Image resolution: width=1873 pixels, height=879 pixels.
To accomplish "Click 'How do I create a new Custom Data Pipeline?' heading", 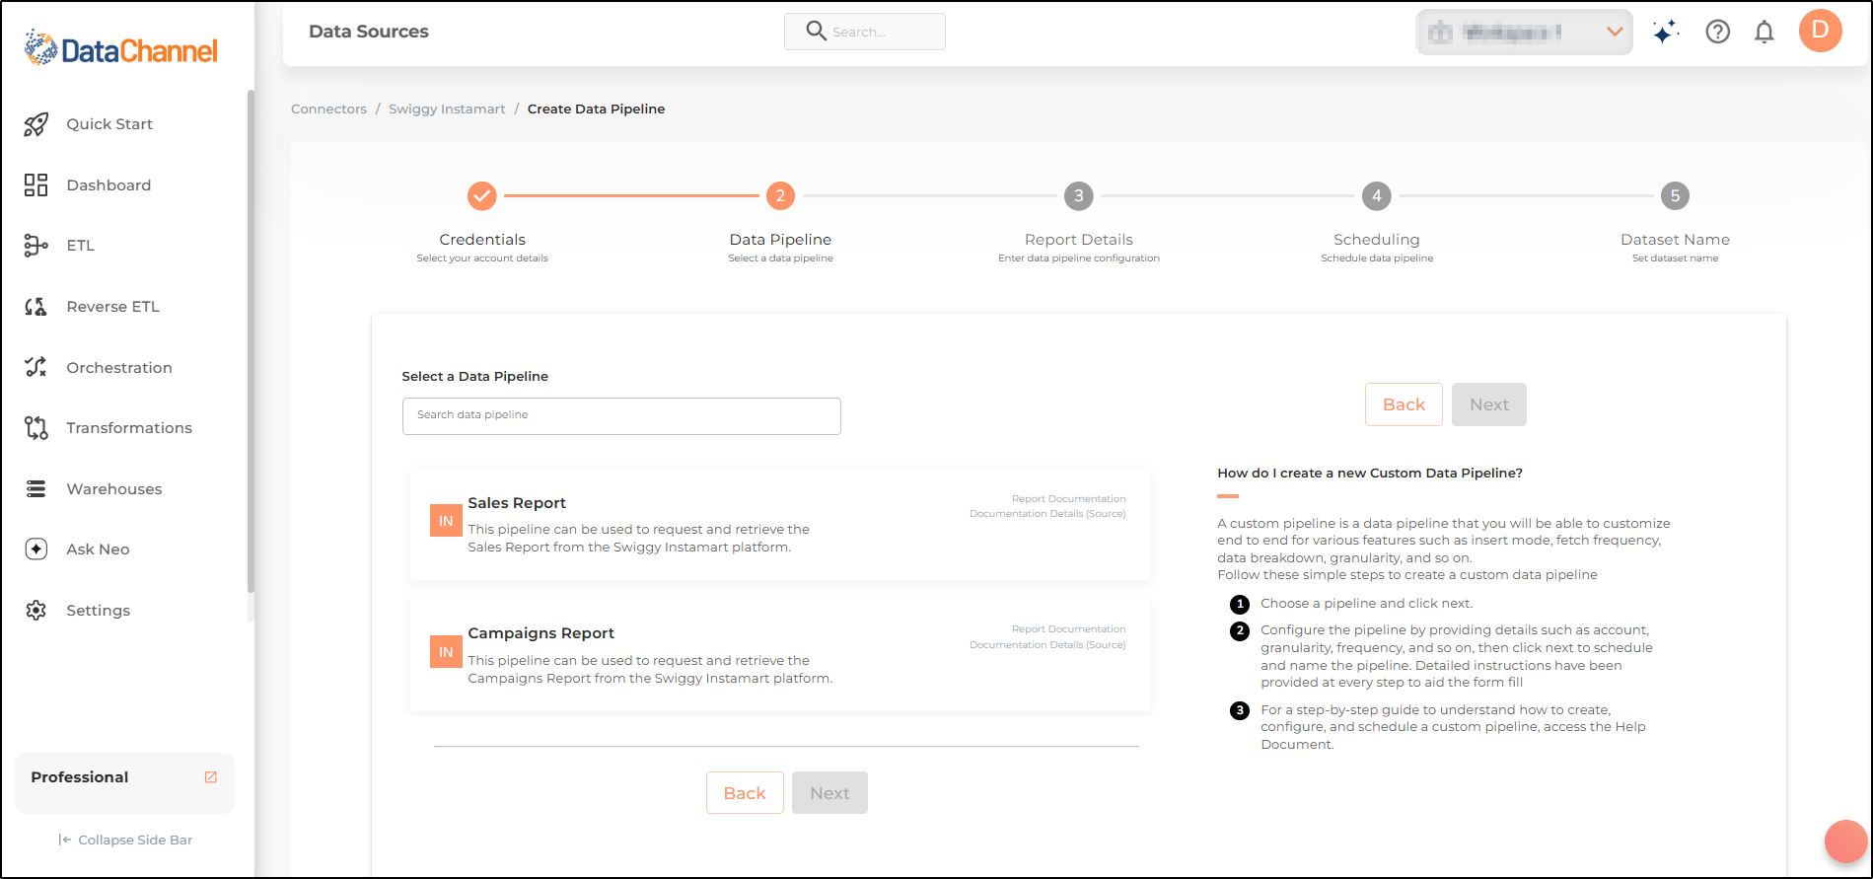I will [1370, 474].
